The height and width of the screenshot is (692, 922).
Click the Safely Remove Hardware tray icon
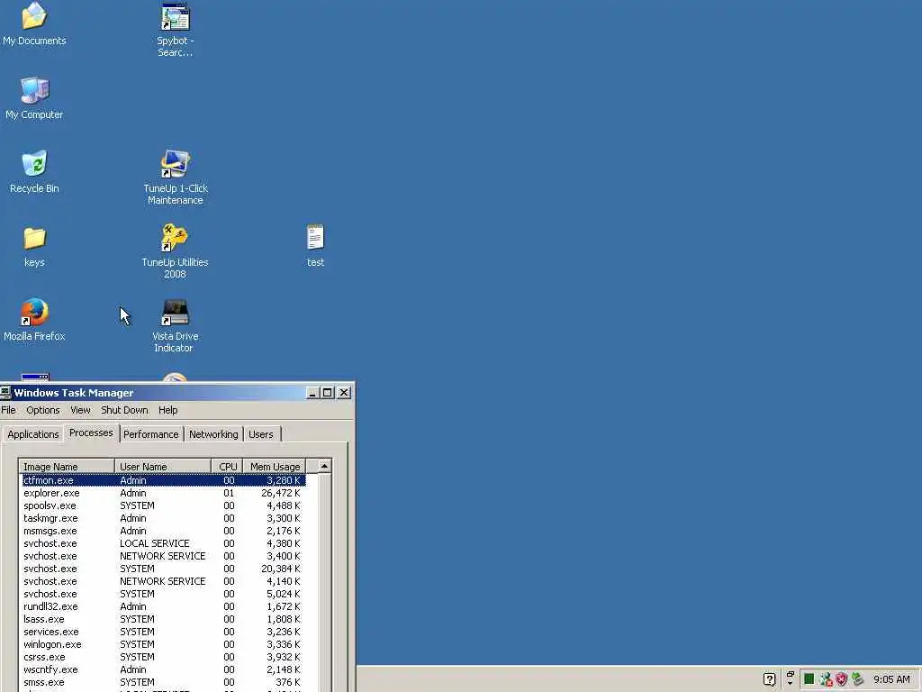(857, 679)
